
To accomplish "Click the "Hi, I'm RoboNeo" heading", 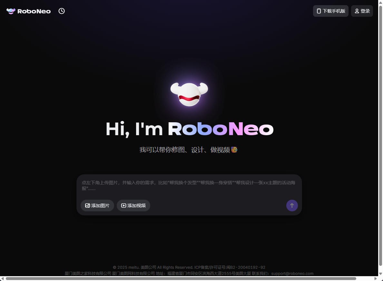I will 190,129.
